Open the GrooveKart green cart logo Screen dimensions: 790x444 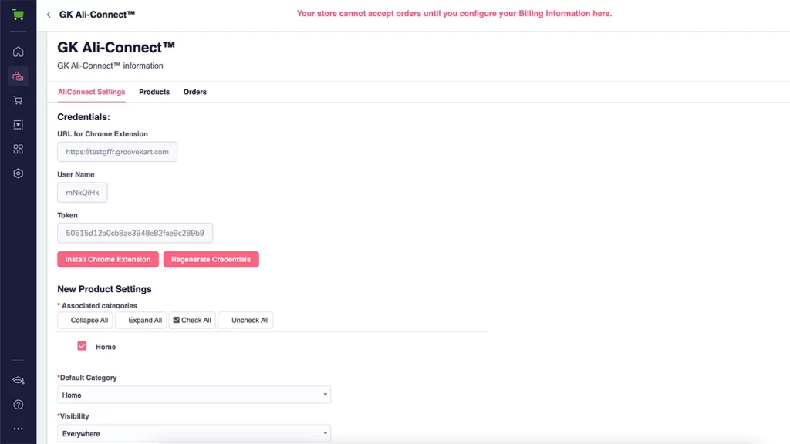pos(19,15)
